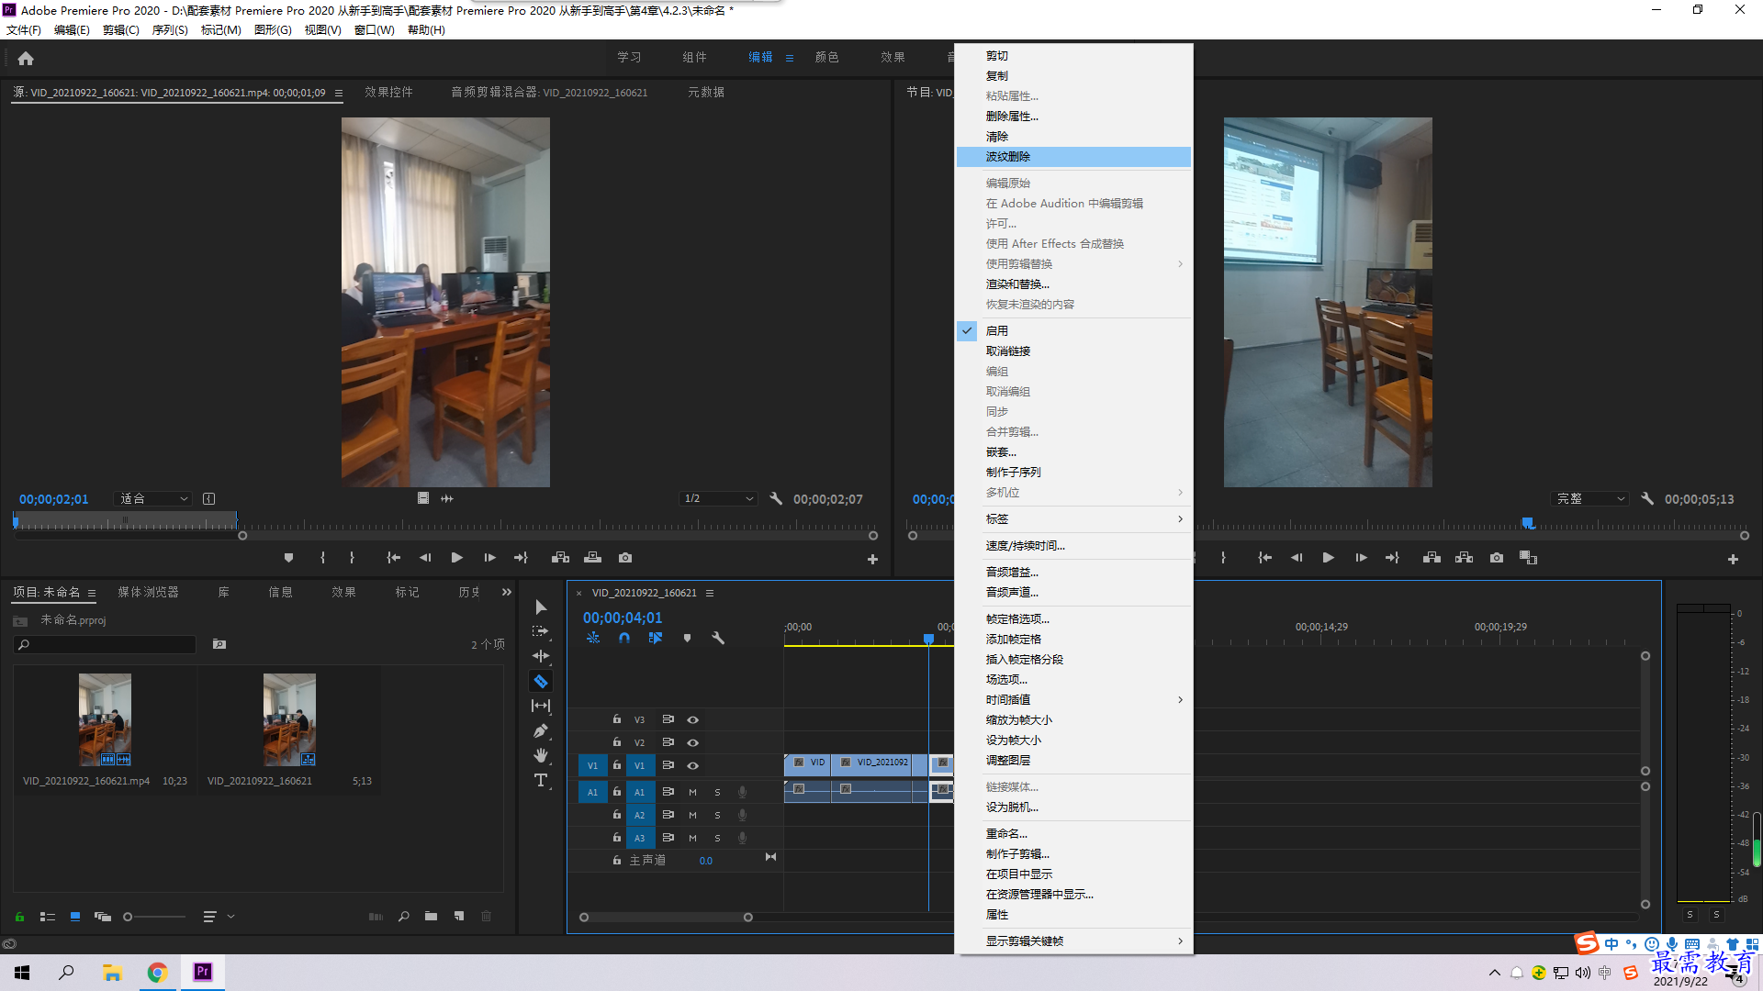Toggle the 启用 checkmark in context menu

click(967, 330)
